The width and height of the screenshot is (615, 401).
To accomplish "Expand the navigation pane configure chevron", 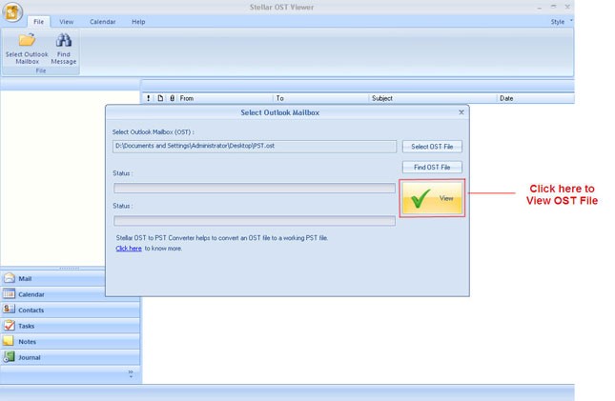I will (x=131, y=373).
